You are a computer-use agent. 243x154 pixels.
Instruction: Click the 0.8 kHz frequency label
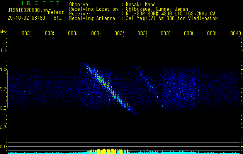[x=3, y=108]
